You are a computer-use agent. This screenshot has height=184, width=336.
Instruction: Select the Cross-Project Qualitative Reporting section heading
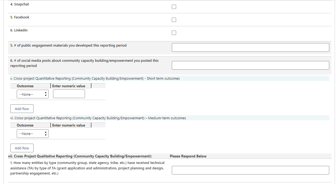click(x=80, y=156)
